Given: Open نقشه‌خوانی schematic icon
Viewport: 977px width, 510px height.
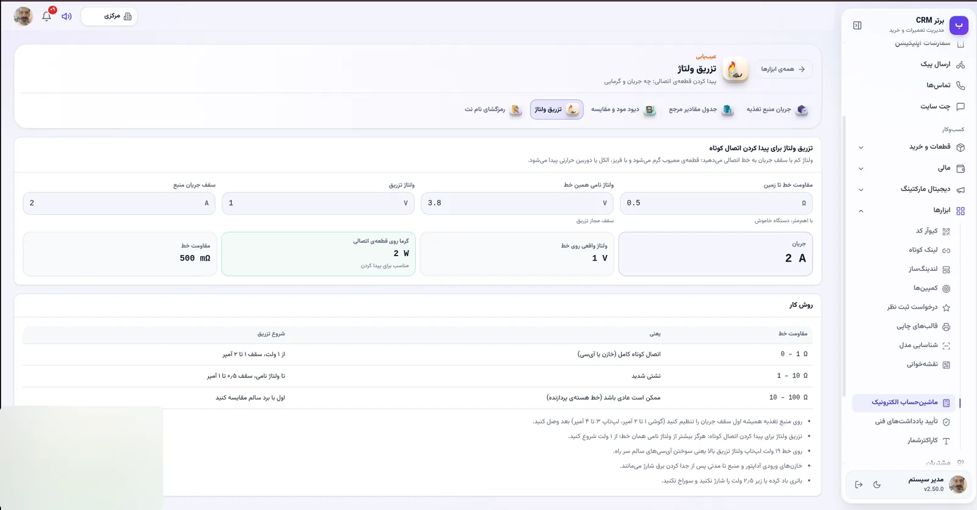Looking at the screenshot, I should pos(946,365).
